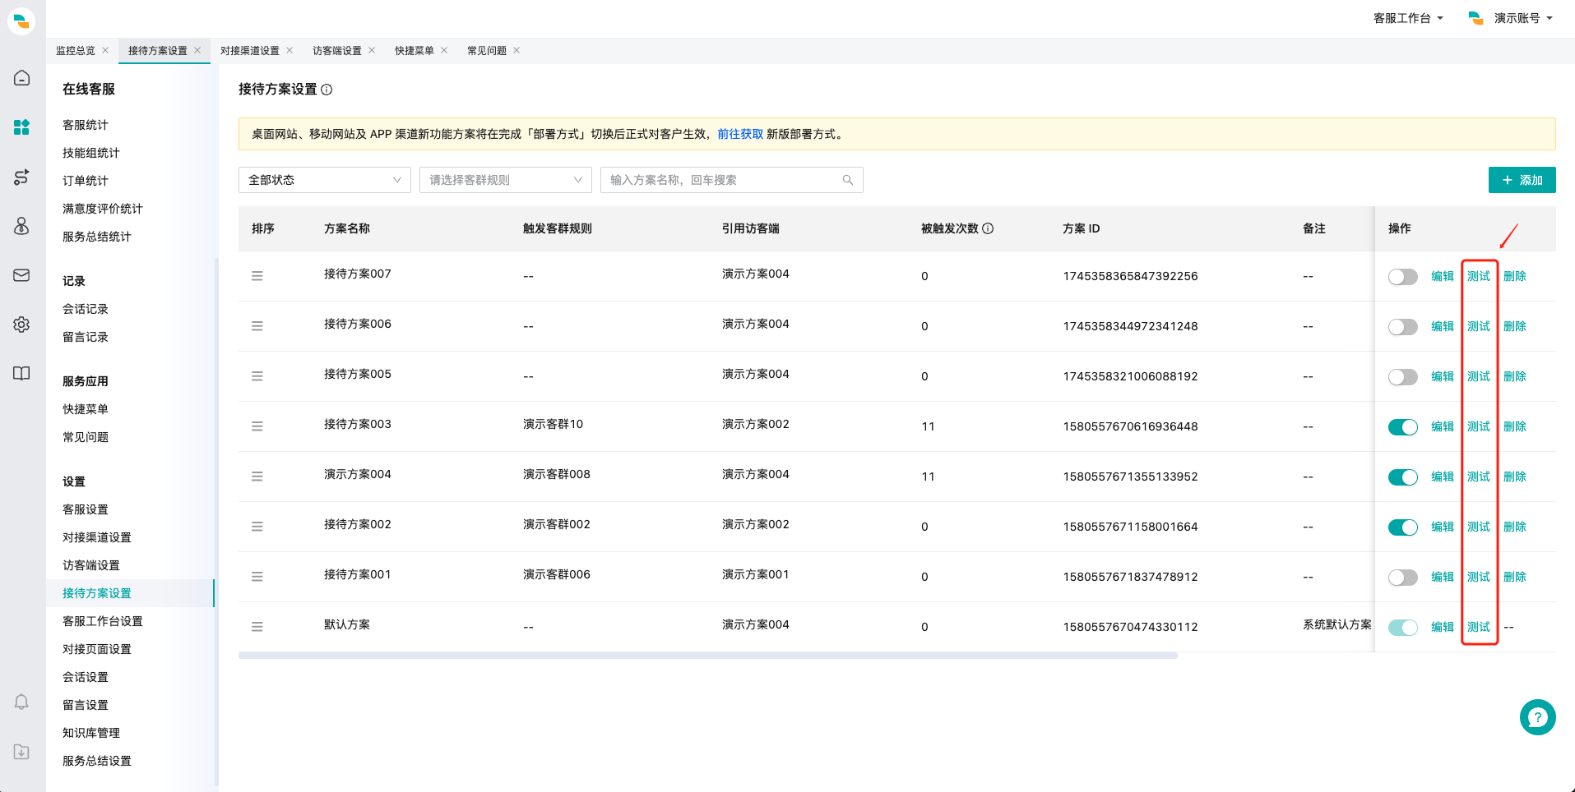Open the download inbox icon in left rail

[22, 752]
